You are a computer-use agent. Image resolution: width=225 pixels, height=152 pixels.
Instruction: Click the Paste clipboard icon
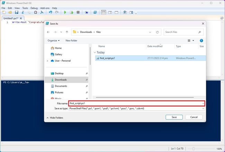point(35,12)
